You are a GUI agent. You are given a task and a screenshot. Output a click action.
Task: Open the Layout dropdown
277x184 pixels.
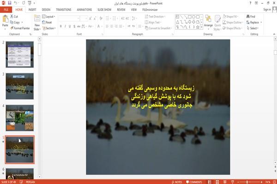pos(48,17)
